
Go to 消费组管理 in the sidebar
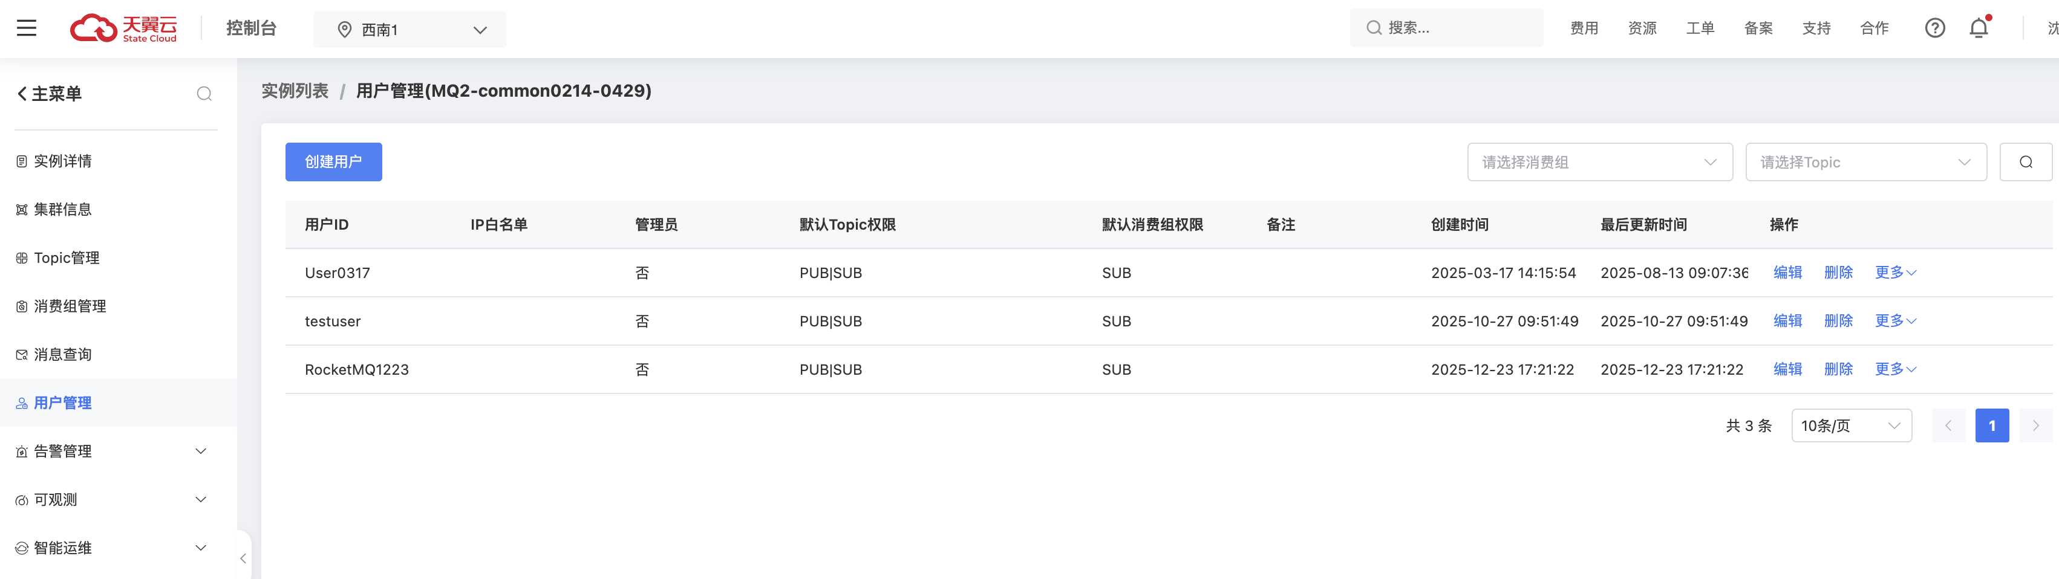(x=70, y=306)
